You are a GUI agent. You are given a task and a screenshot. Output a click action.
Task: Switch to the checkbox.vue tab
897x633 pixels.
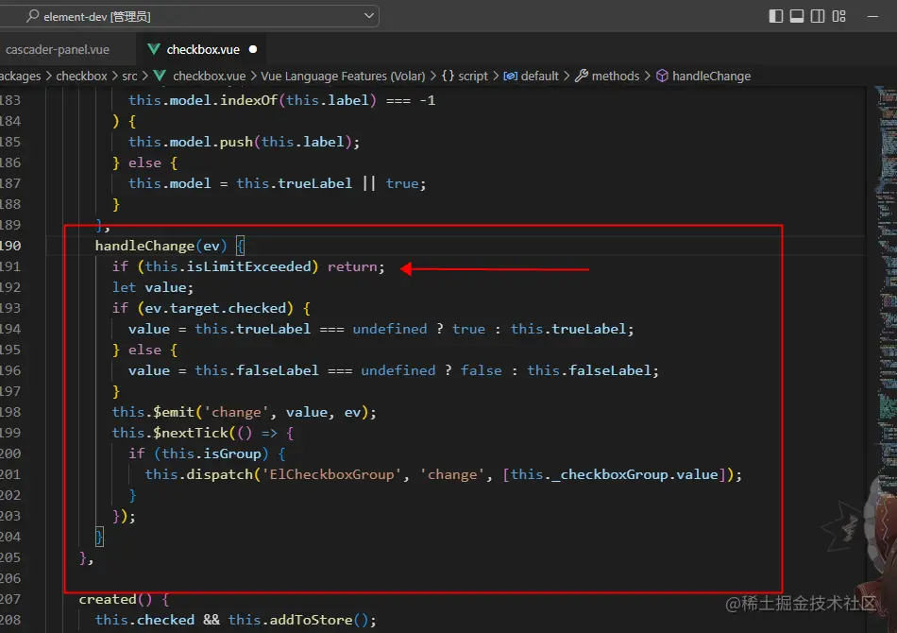tap(203, 50)
